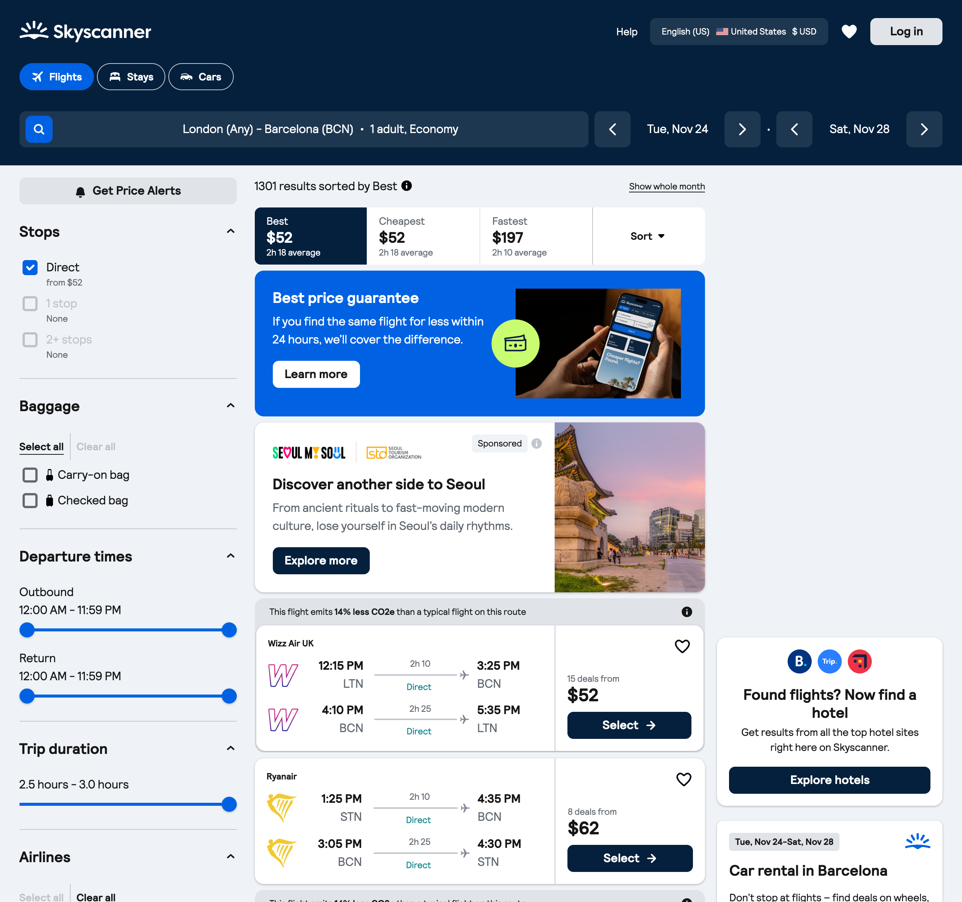
Task: Click Outbound departure time left slider handle
Action: pos(27,630)
